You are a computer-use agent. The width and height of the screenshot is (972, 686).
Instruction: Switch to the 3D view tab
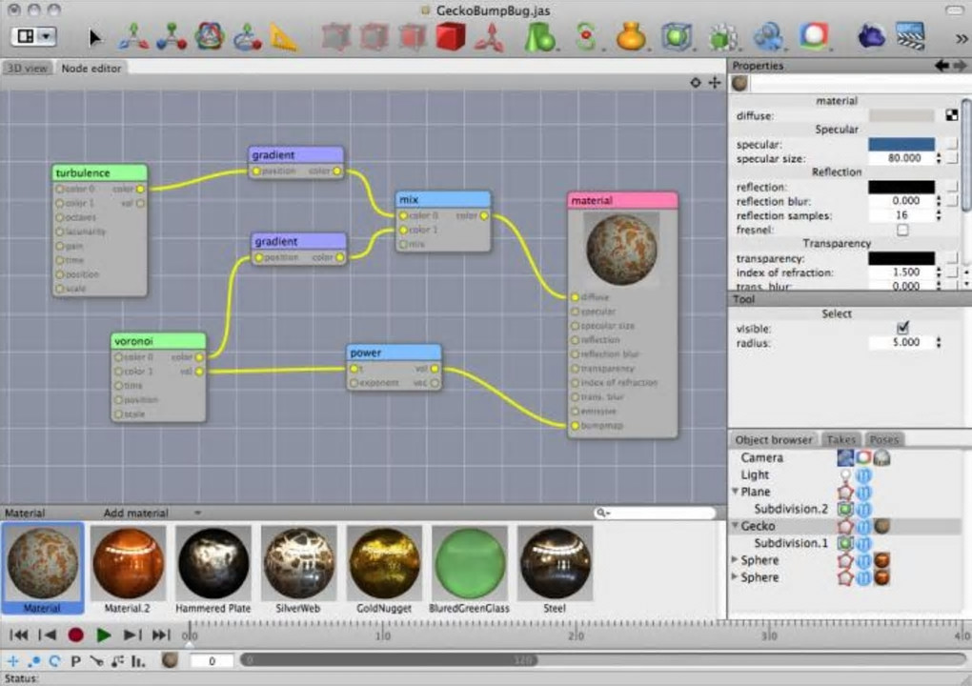click(x=27, y=69)
